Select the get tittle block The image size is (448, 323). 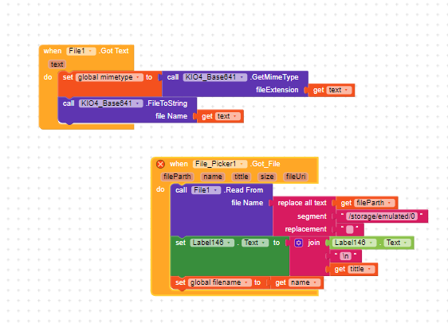pos(353,270)
